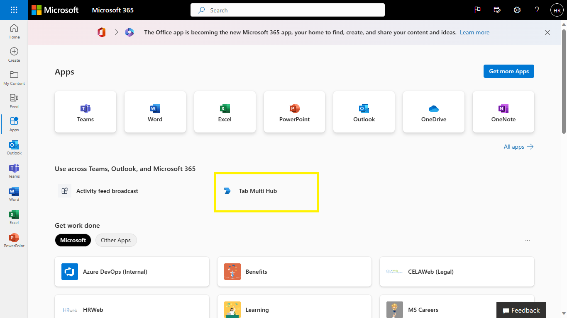Dismiss the Office app banner
Image resolution: width=567 pixels, height=318 pixels.
click(x=547, y=32)
